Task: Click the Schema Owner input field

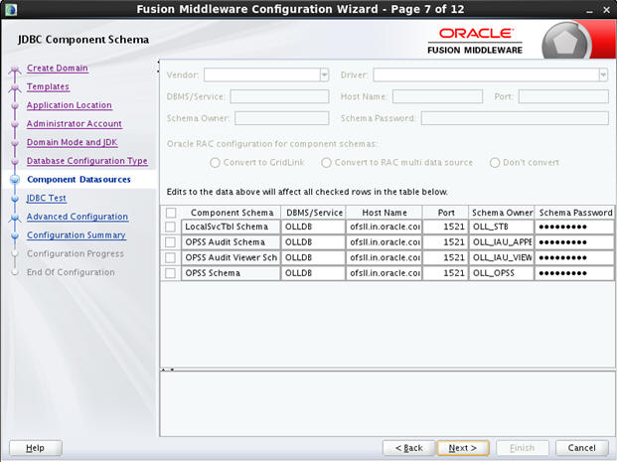Action: coord(282,118)
